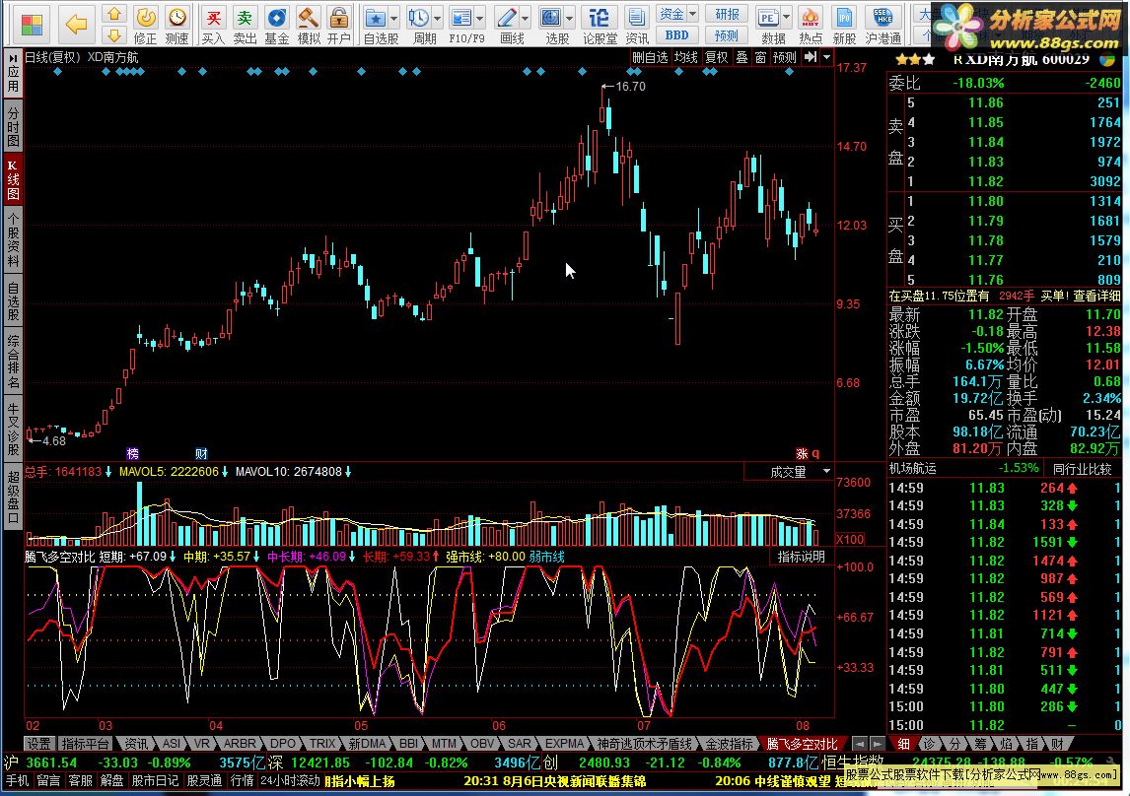This screenshot has height=796, width=1130.
Task: Open the 测速 speed test clock icon
Action: pyautogui.click(x=177, y=24)
